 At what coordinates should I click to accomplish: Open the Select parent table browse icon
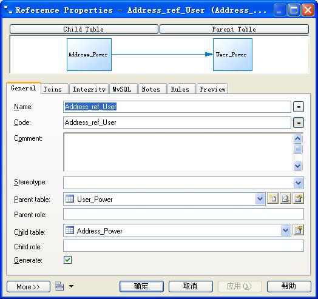(x=286, y=198)
